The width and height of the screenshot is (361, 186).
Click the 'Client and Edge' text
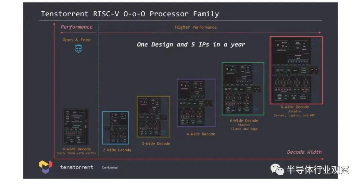click(244, 129)
